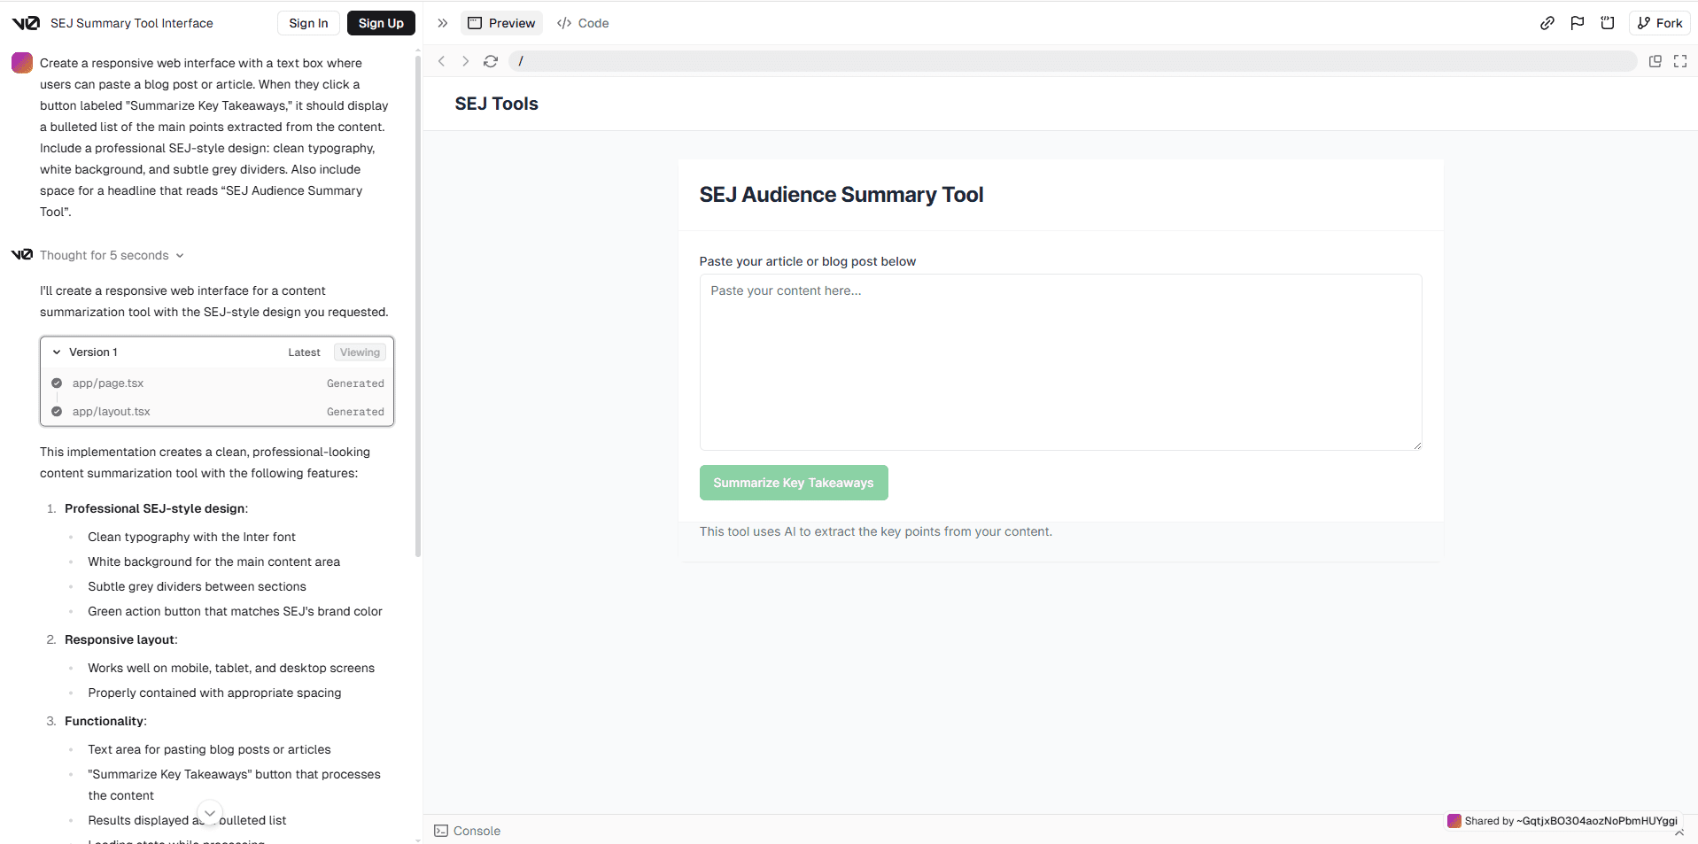Image resolution: width=1698 pixels, height=844 pixels.
Task: Copy the share link using the link icon
Action: coord(1547,23)
